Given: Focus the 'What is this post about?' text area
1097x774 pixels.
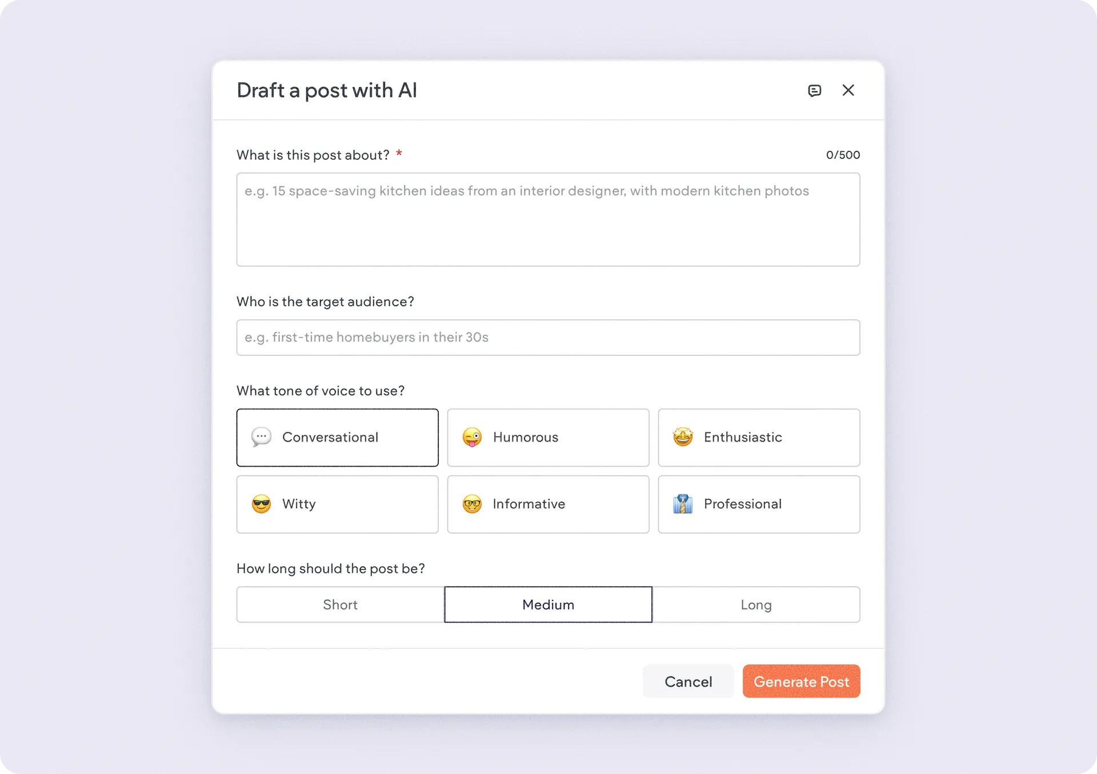Looking at the screenshot, I should point(548,220).
